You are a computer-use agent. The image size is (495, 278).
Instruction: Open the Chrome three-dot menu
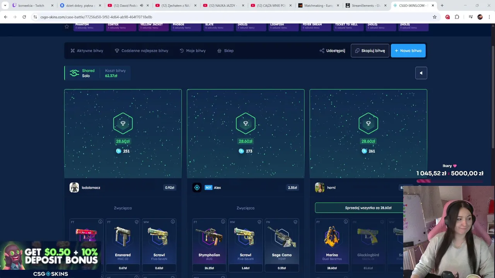click(489, 17)
